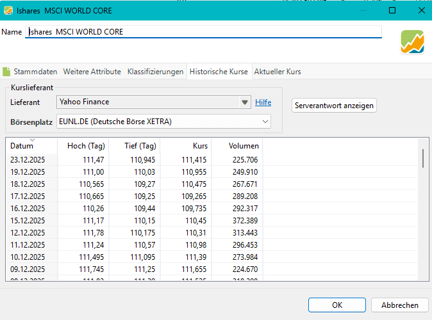Open the Lieferant Yahoo Finance dropdown arrow
The width and height of the screenshot is (432, 320).
[x=244, y=102]
